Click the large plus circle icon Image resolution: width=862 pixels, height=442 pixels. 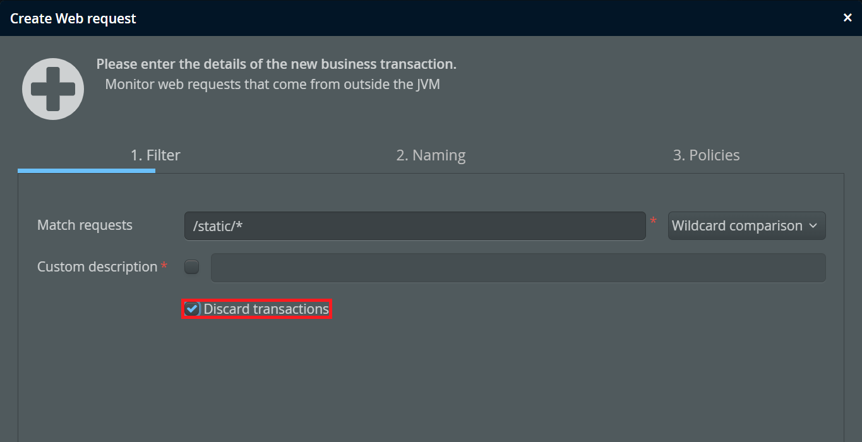pyautogui.click(x=53, y=89)
